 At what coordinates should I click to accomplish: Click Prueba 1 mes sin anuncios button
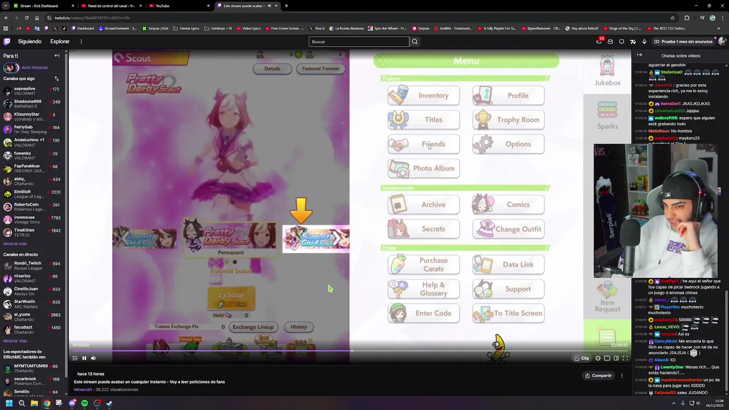click(683, 42)
